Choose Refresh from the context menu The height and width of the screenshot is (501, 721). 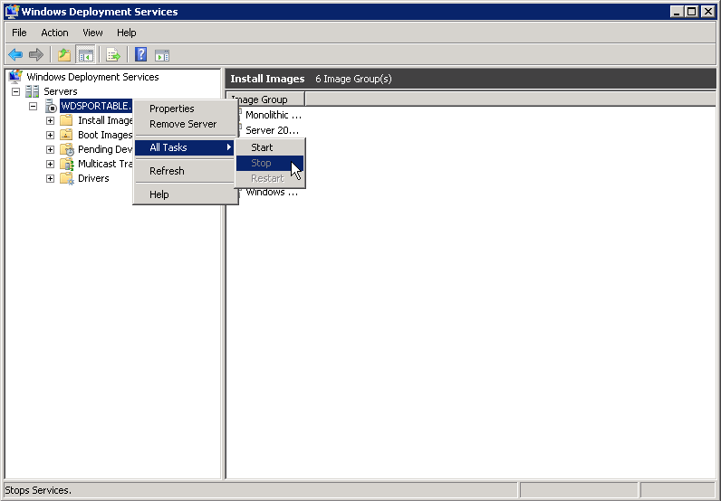coord(167,171)
